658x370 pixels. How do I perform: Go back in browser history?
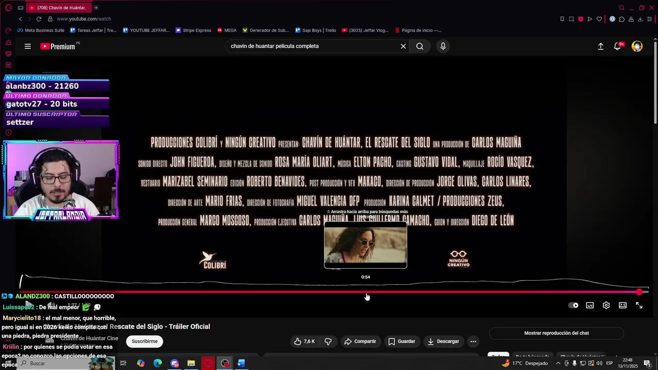[21, 19]
